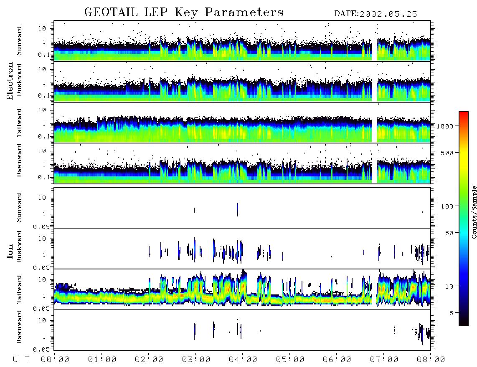Screen dimensions: 477x367
Task: Click the Ion Duskward spectrogram panel
Action: (242, 249)
